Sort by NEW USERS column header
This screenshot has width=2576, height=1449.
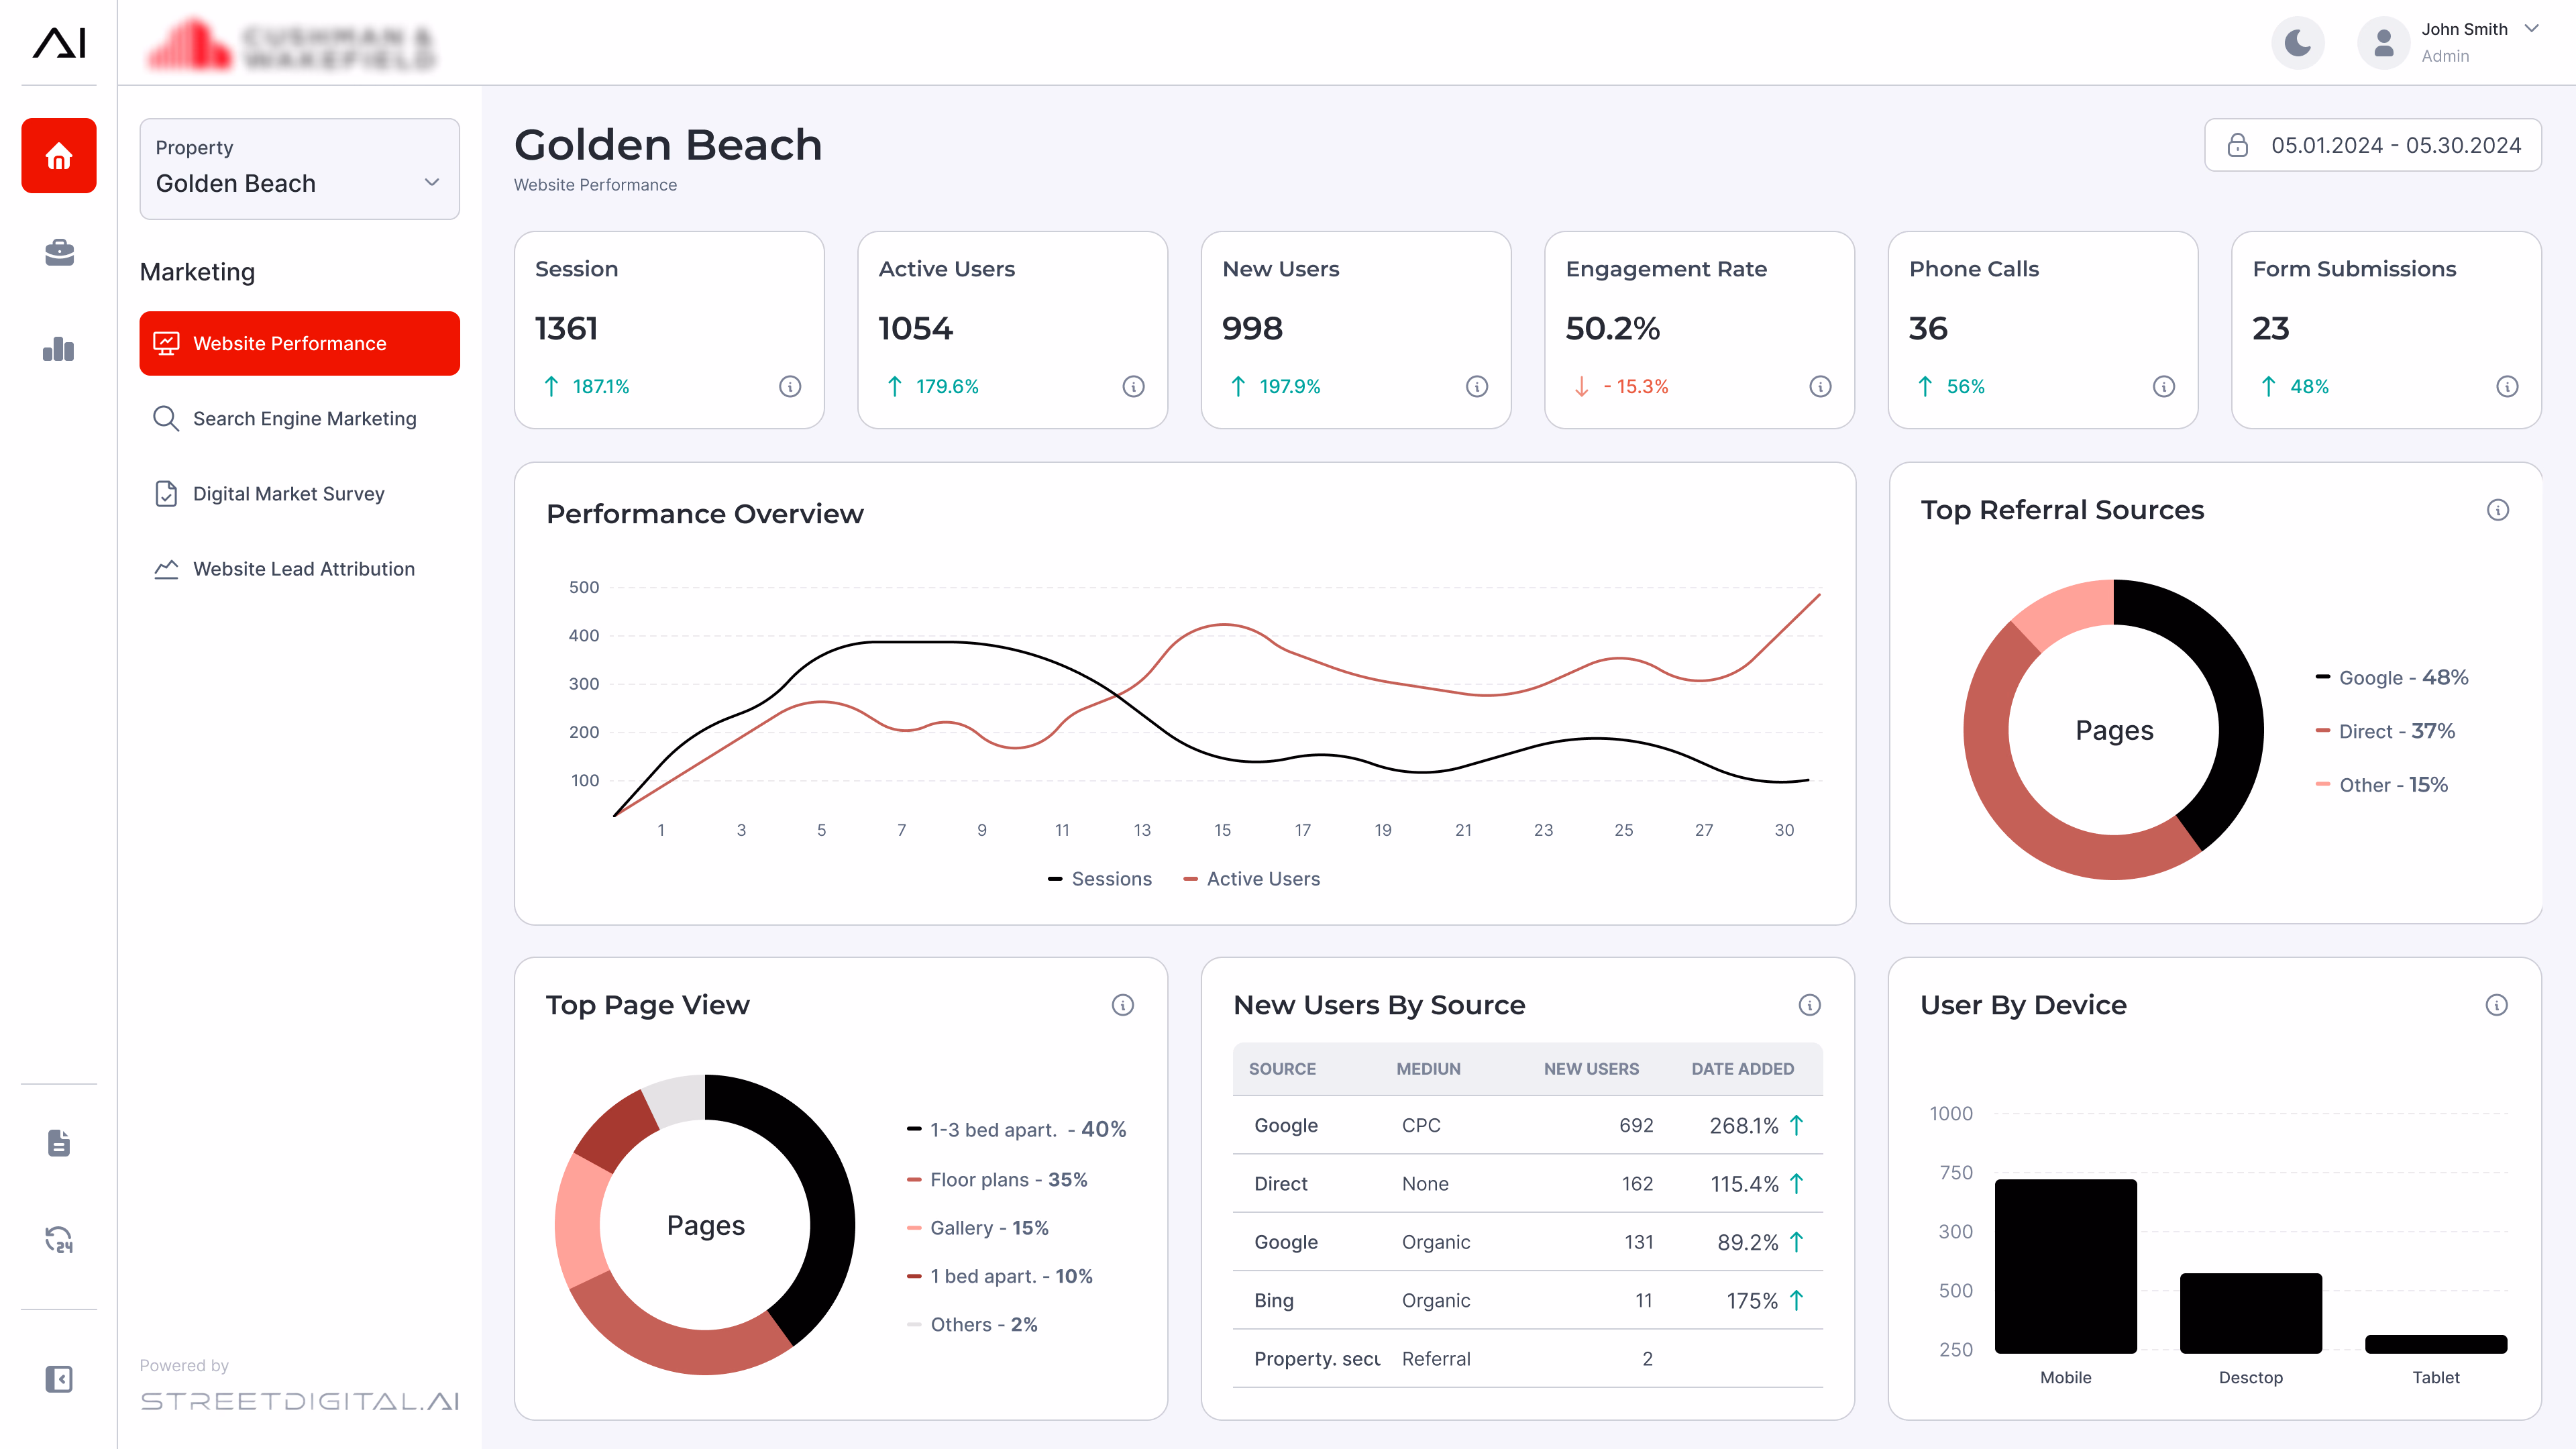pos(1591,1069)
